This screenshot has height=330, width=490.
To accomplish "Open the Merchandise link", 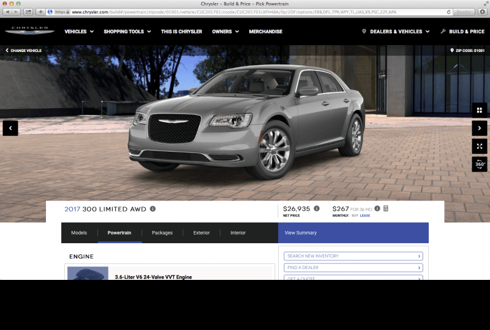I will coord(266,32).
